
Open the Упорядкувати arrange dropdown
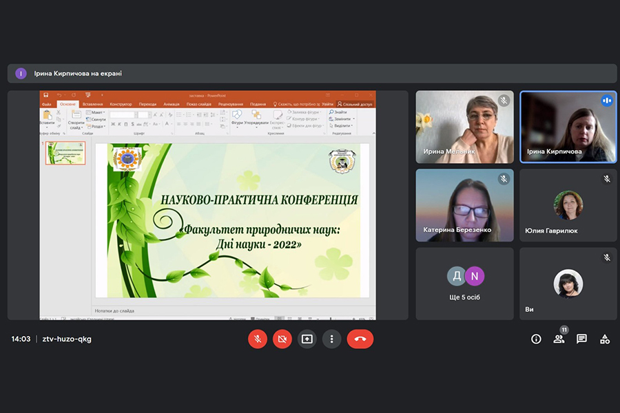pyautogui.click(x=256, y=118)
